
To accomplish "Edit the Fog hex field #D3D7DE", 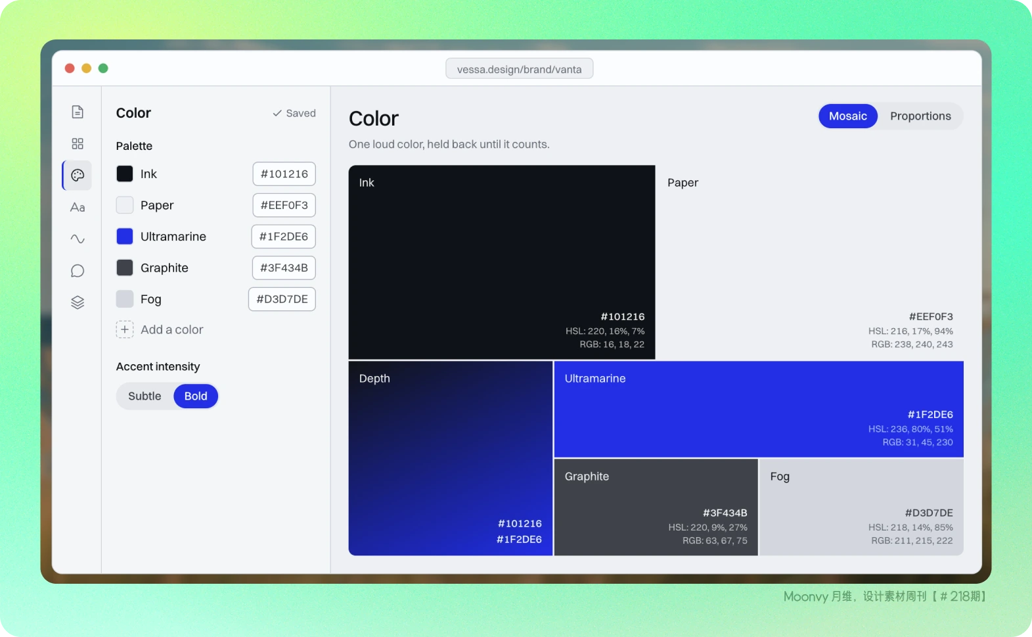I will [x=282, y=299].
